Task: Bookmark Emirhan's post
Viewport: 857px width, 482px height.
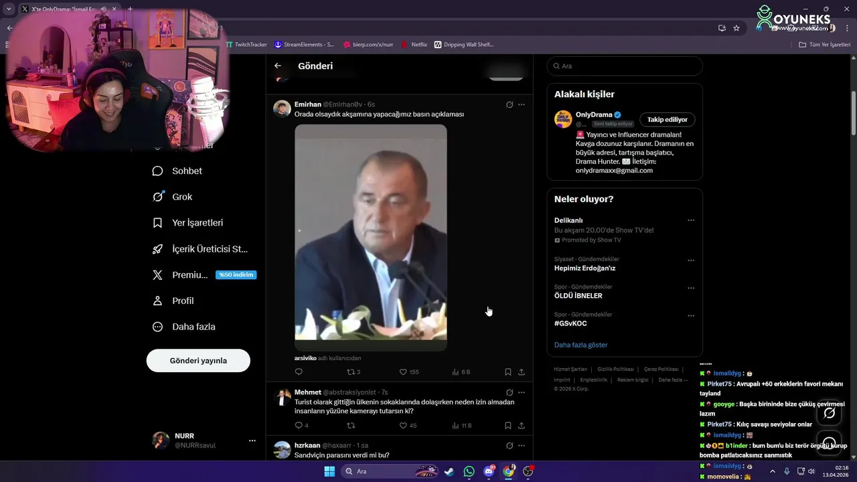Action: 508,372
